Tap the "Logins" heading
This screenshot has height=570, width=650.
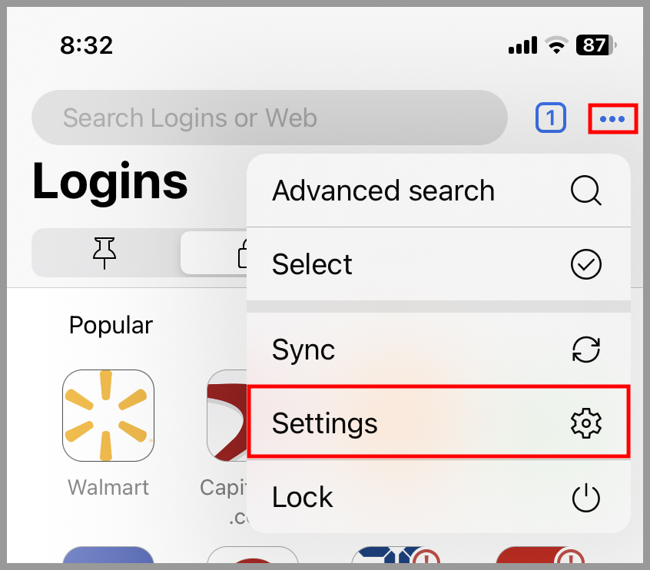pos(109,182)
